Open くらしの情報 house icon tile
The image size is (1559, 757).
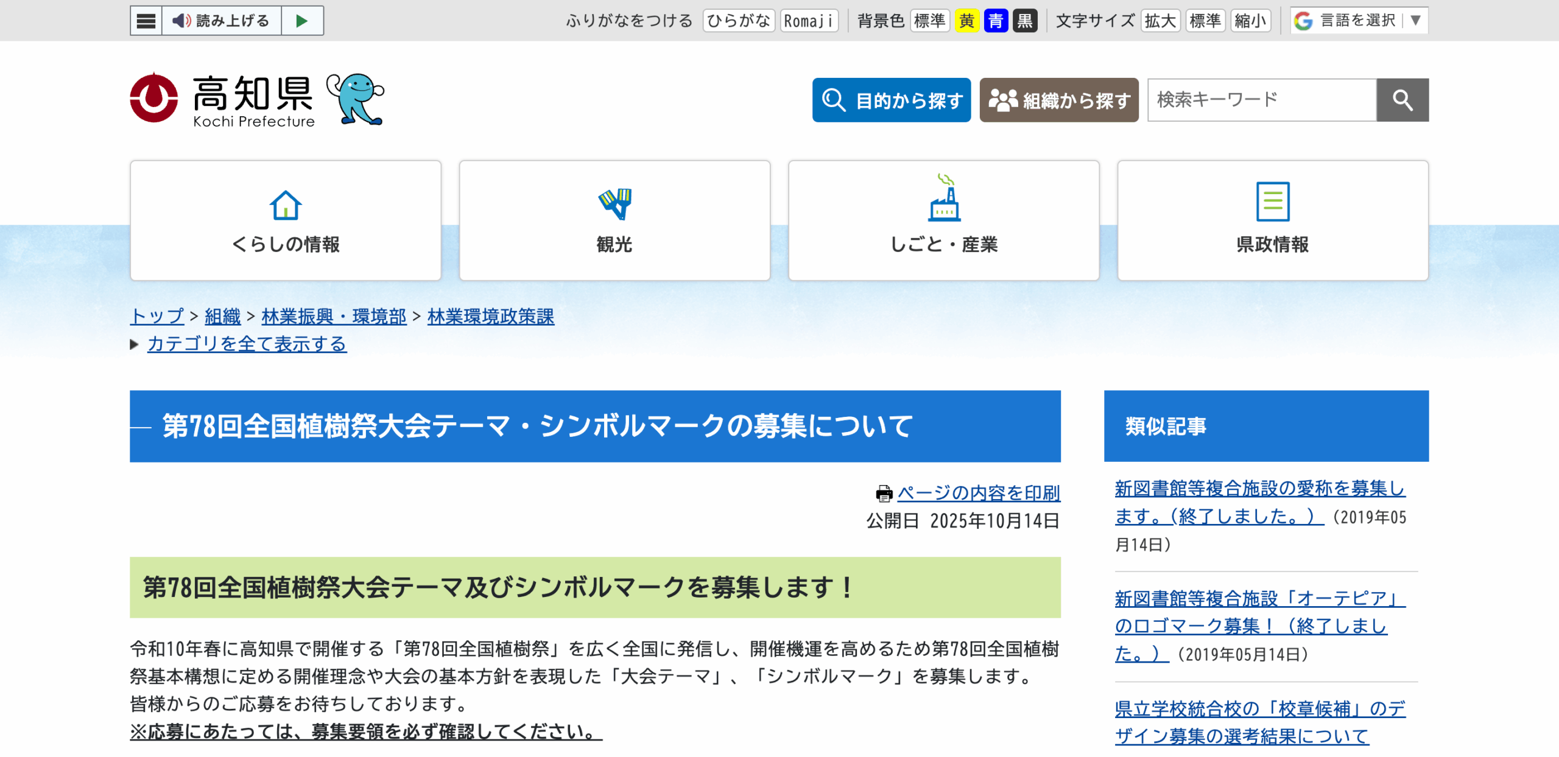point(286,220)
